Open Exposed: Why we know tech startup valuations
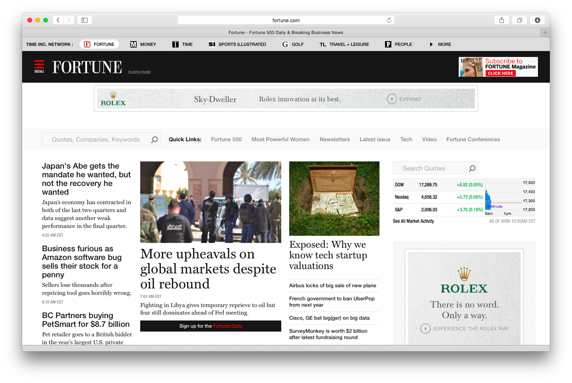This screenshot has height=383, width=572. 328,255
